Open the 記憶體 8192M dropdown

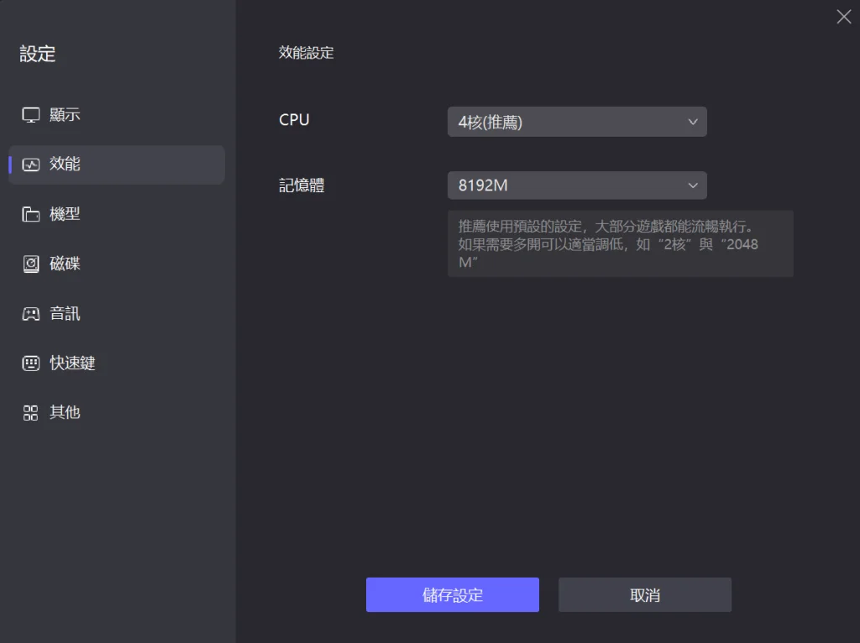coord(577,186)
